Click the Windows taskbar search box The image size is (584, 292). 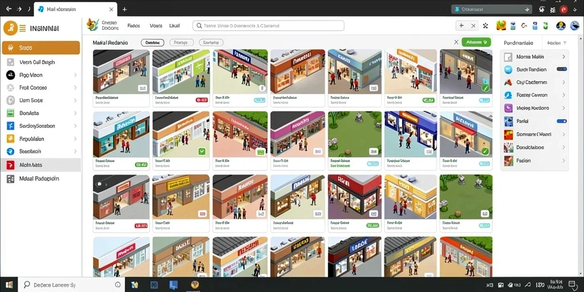pos(72,285)
